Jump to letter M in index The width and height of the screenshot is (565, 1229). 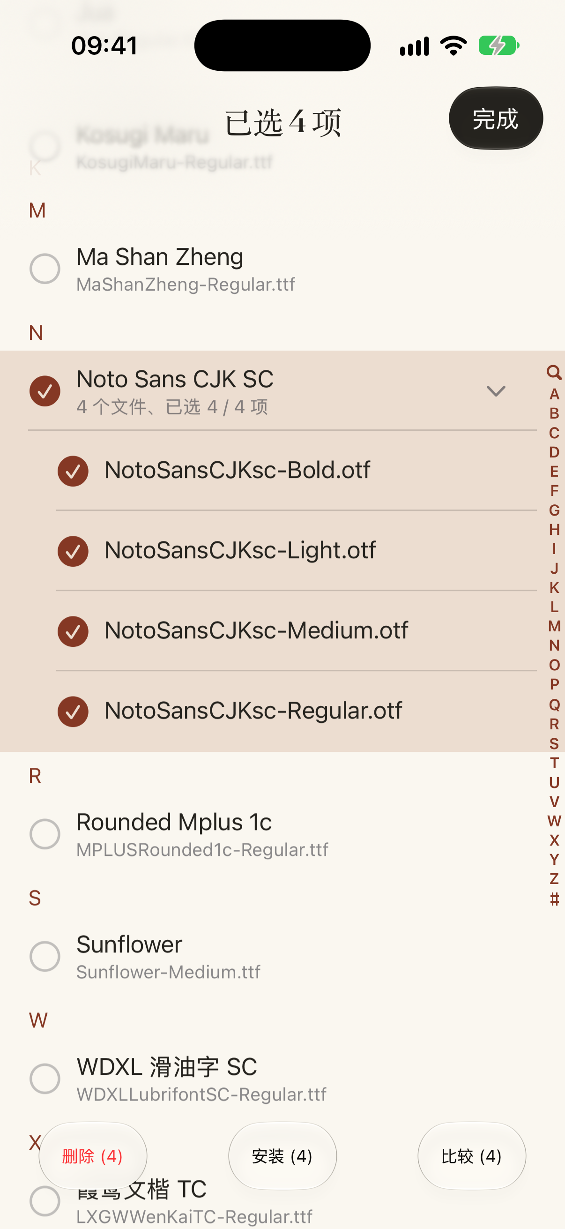click(554, 626)
